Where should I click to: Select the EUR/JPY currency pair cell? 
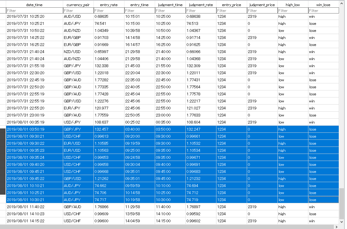[78, 108]
